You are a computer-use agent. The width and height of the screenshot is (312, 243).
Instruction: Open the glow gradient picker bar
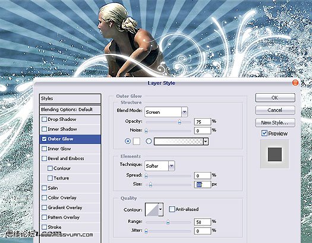[x=179, y=142]
